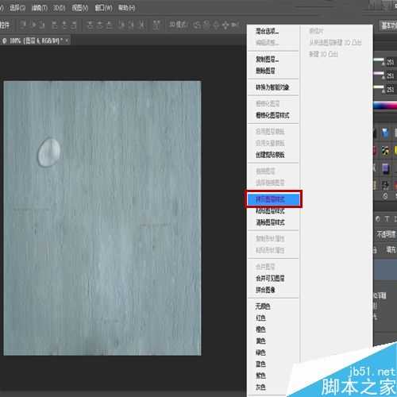The height and width of the screenshot is (397, 397).
Task: Click the distribute vertical centers icon
Action: pyautogui.click(x=100, y=25)
